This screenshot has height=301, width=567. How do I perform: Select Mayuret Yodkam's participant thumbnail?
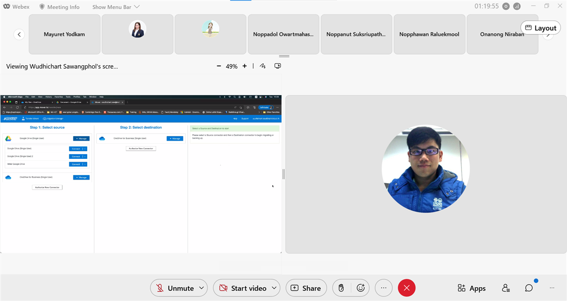pos(65,34)
